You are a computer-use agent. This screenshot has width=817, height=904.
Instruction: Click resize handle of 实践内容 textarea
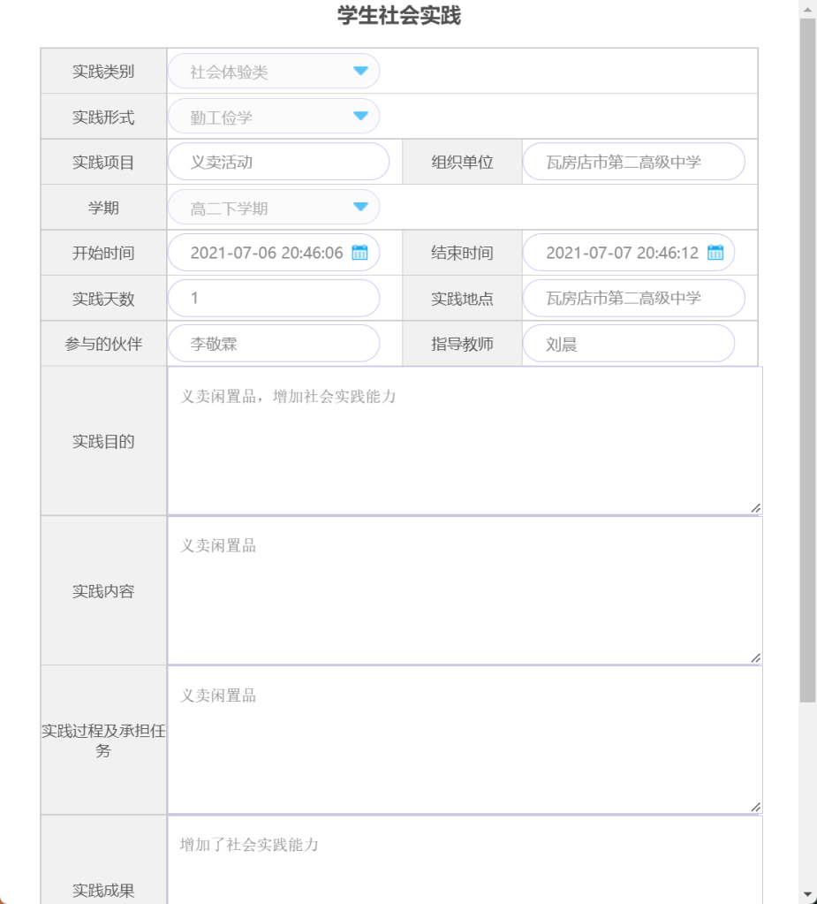pyautogui.click(x=755, y=657)
